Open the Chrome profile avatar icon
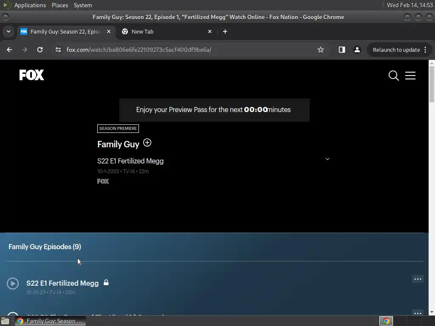 (x=357, y=50)
